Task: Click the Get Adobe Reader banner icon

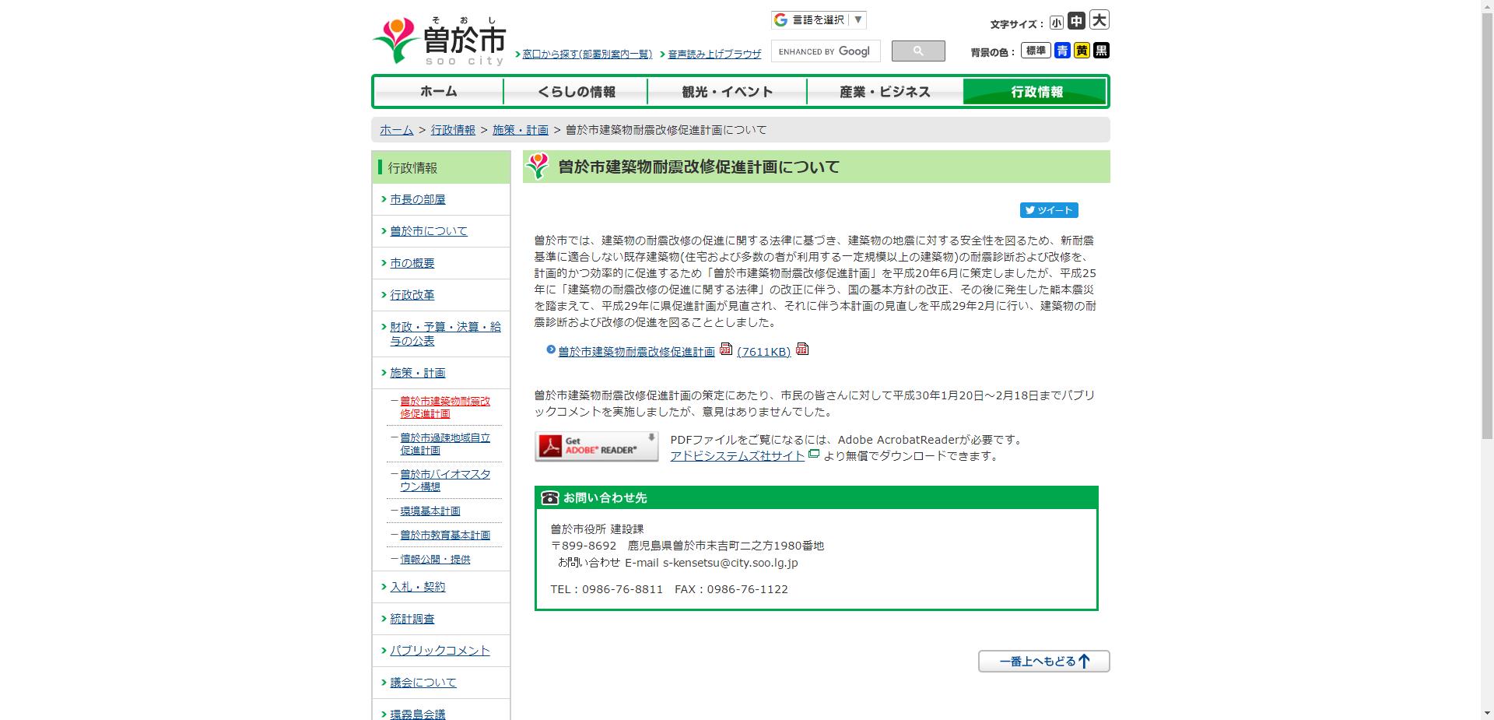Action: click(595, 446)
